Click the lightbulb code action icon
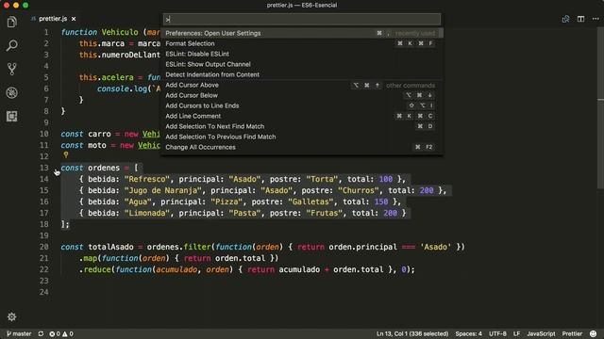 pos(66,154)
